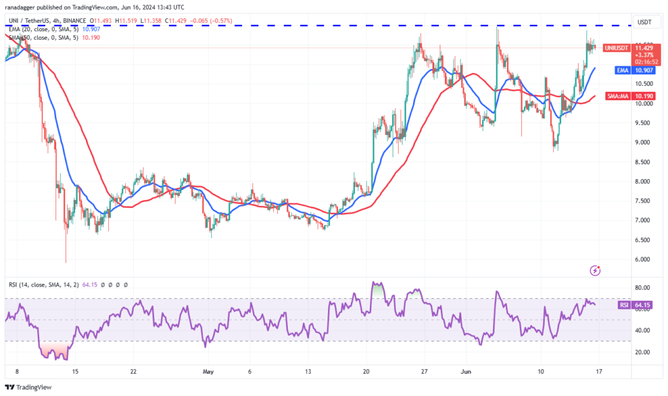Click the 27 date on time axis
Screen dimensions: 668x396
pyautogui.click(x=424, y=371)
